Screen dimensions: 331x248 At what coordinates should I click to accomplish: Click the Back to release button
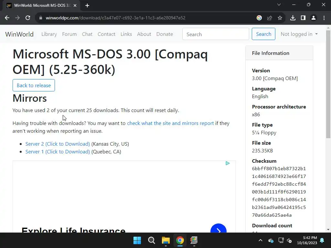[34, 85]
